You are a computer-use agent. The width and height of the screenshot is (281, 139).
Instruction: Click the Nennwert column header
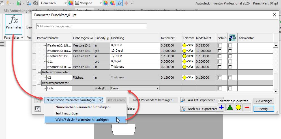[x=171, y=38]
